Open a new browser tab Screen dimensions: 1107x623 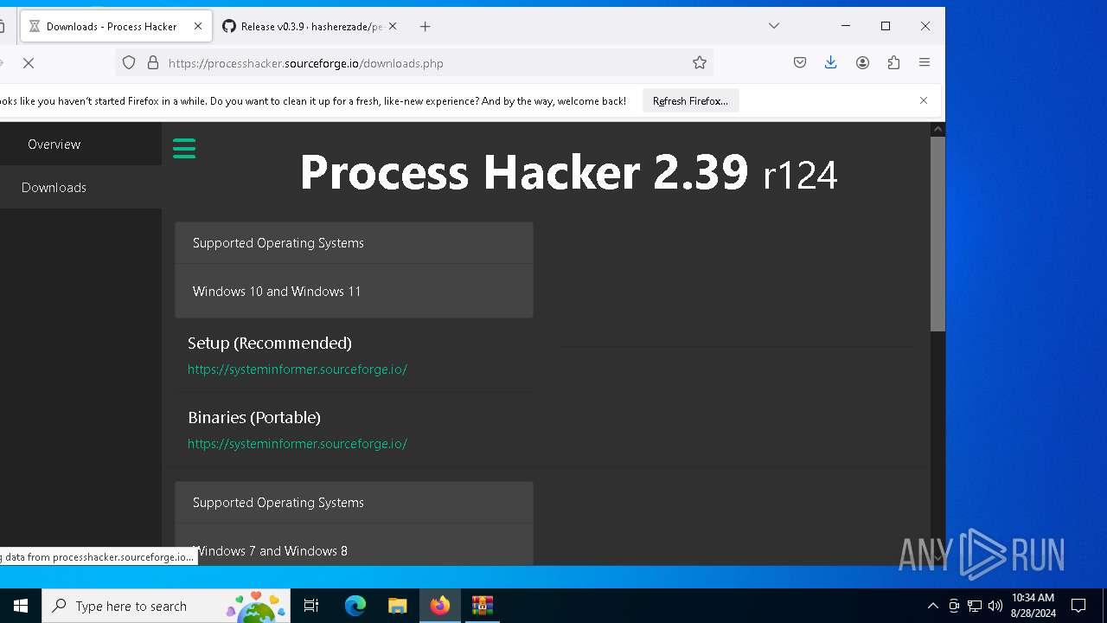click(425, 27)
